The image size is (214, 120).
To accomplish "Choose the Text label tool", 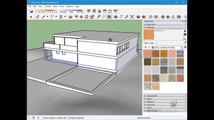I will (x=104, y=17).
